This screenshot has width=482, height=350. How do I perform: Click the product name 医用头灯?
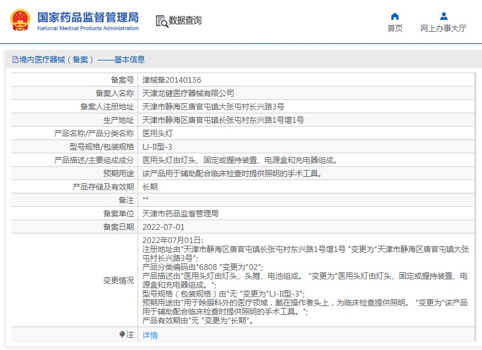[x=157, y=134]
